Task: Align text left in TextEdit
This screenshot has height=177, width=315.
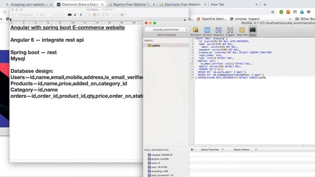Action: [94, 15]
